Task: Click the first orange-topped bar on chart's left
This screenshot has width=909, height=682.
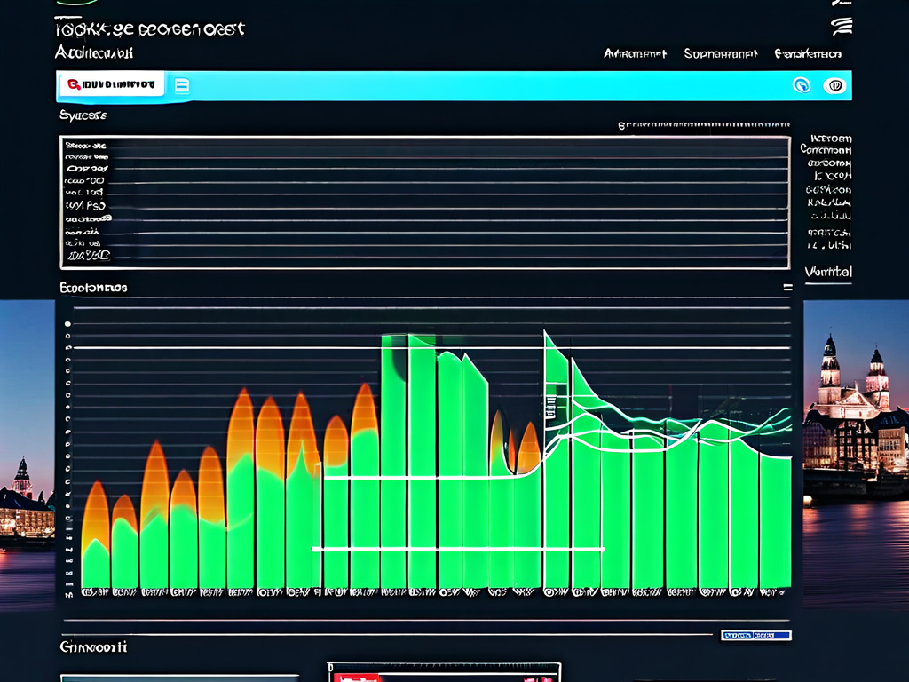Action: click(95, 533)
